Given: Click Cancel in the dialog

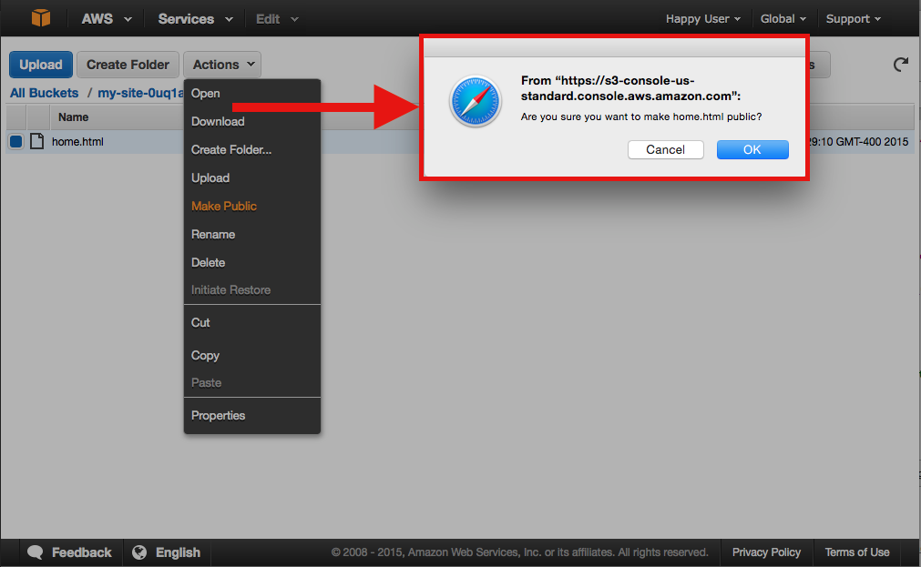Looking at the screenshot, I should tap(666, 149).
